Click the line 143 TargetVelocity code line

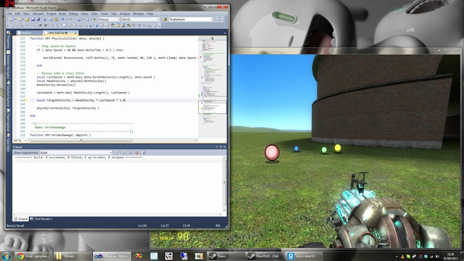(80, 100)
